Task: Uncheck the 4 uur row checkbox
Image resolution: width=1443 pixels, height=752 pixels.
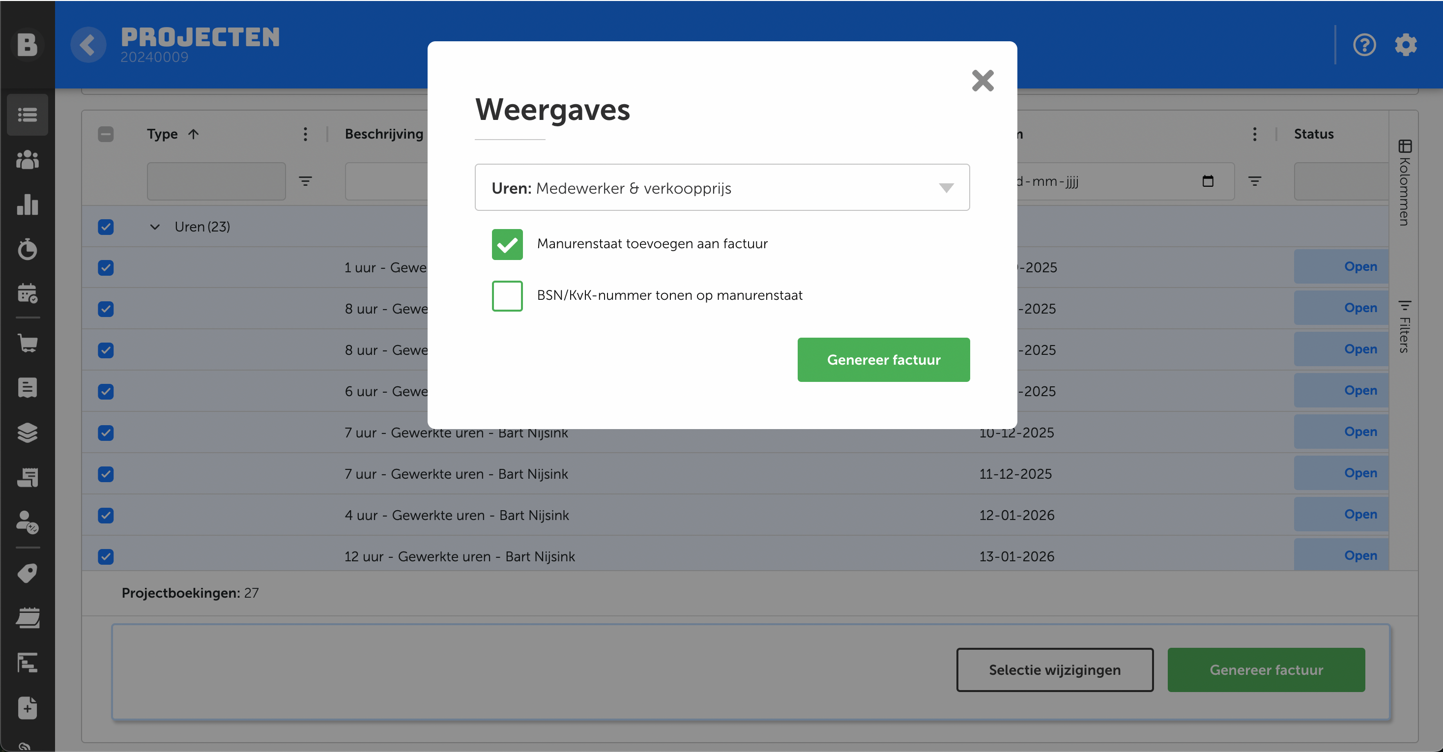Action: pos(105,516)
